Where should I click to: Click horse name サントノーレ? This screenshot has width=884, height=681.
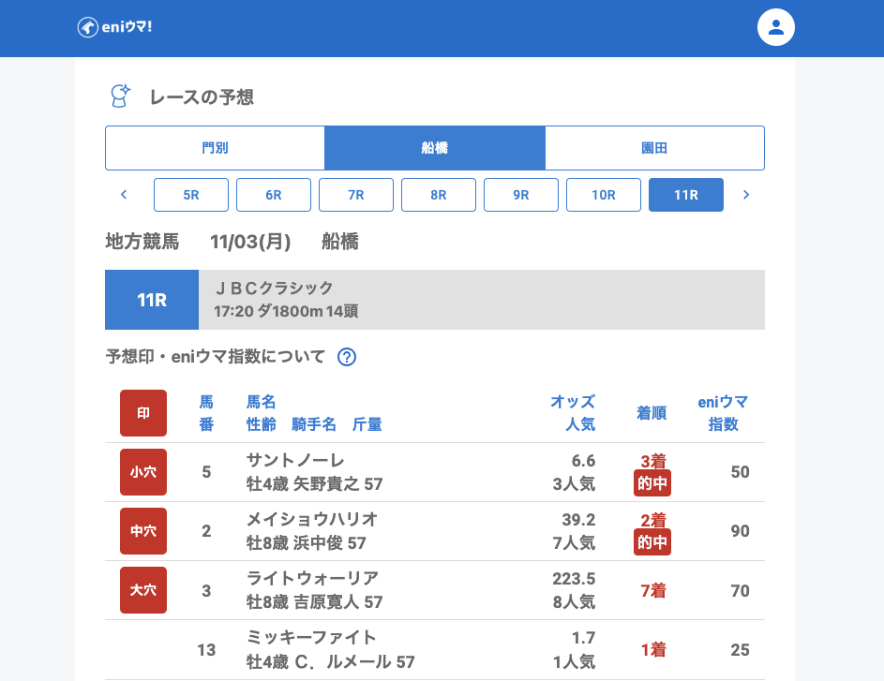pos(295,460)
